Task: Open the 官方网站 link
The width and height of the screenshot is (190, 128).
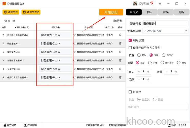Action: 10,125
